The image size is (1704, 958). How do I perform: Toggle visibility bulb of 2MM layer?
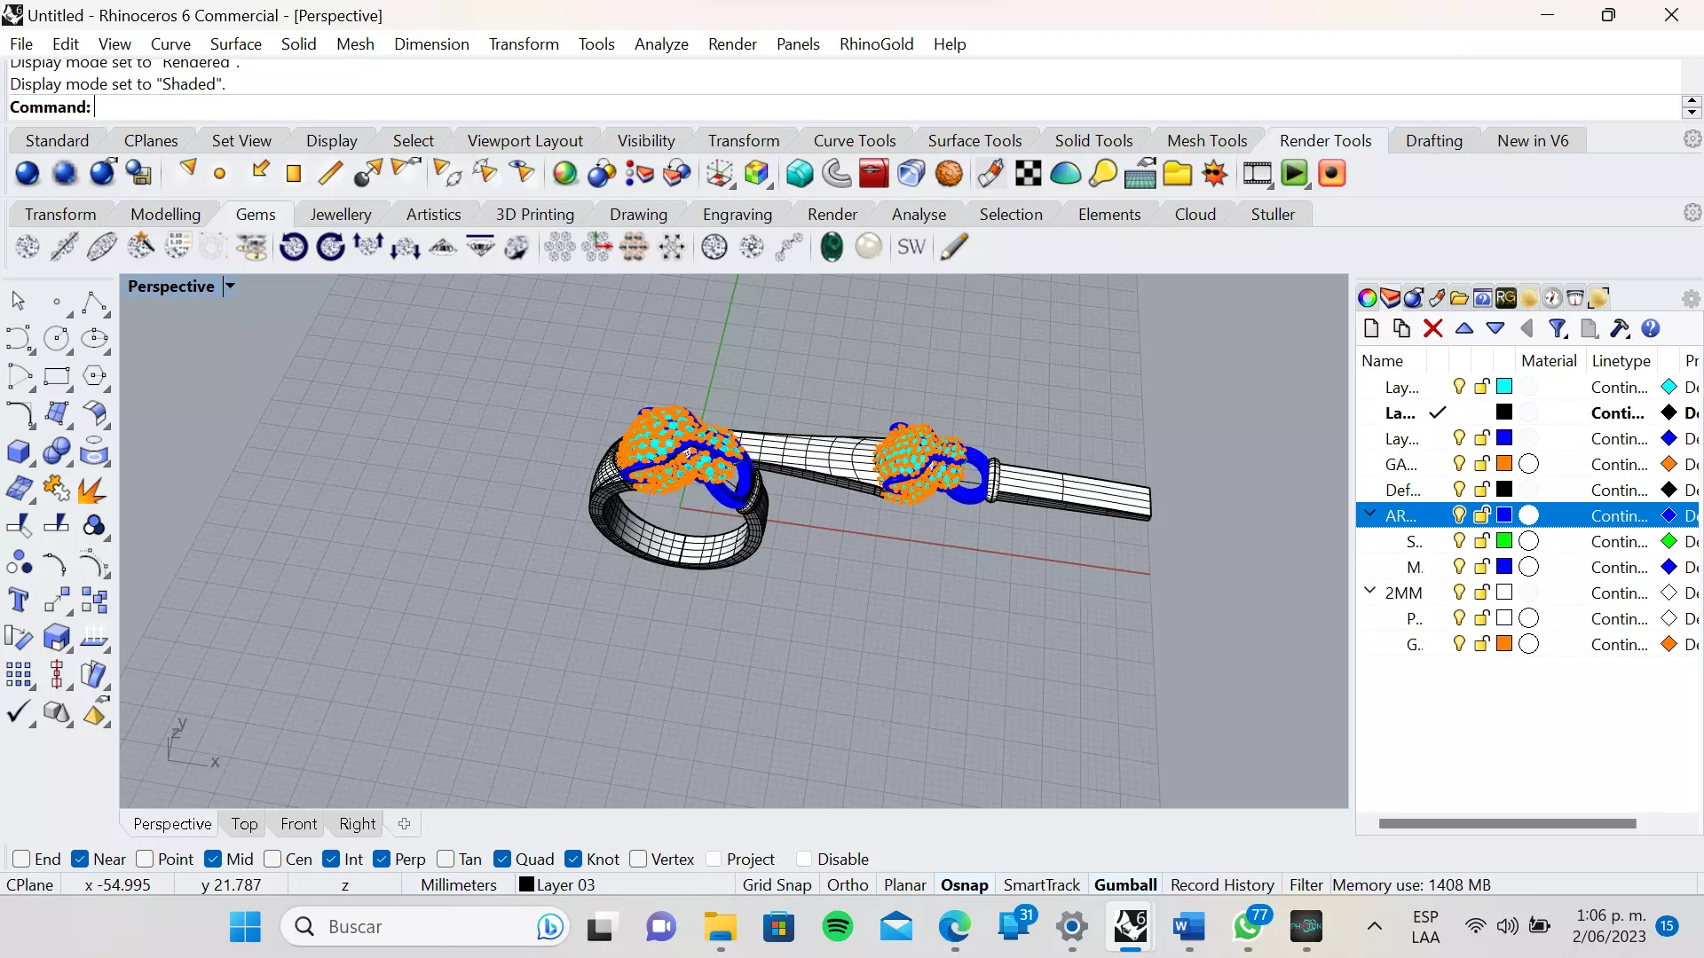[1458, 592]
